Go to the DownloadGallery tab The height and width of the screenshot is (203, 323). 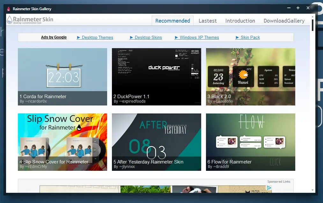[284, 21]
